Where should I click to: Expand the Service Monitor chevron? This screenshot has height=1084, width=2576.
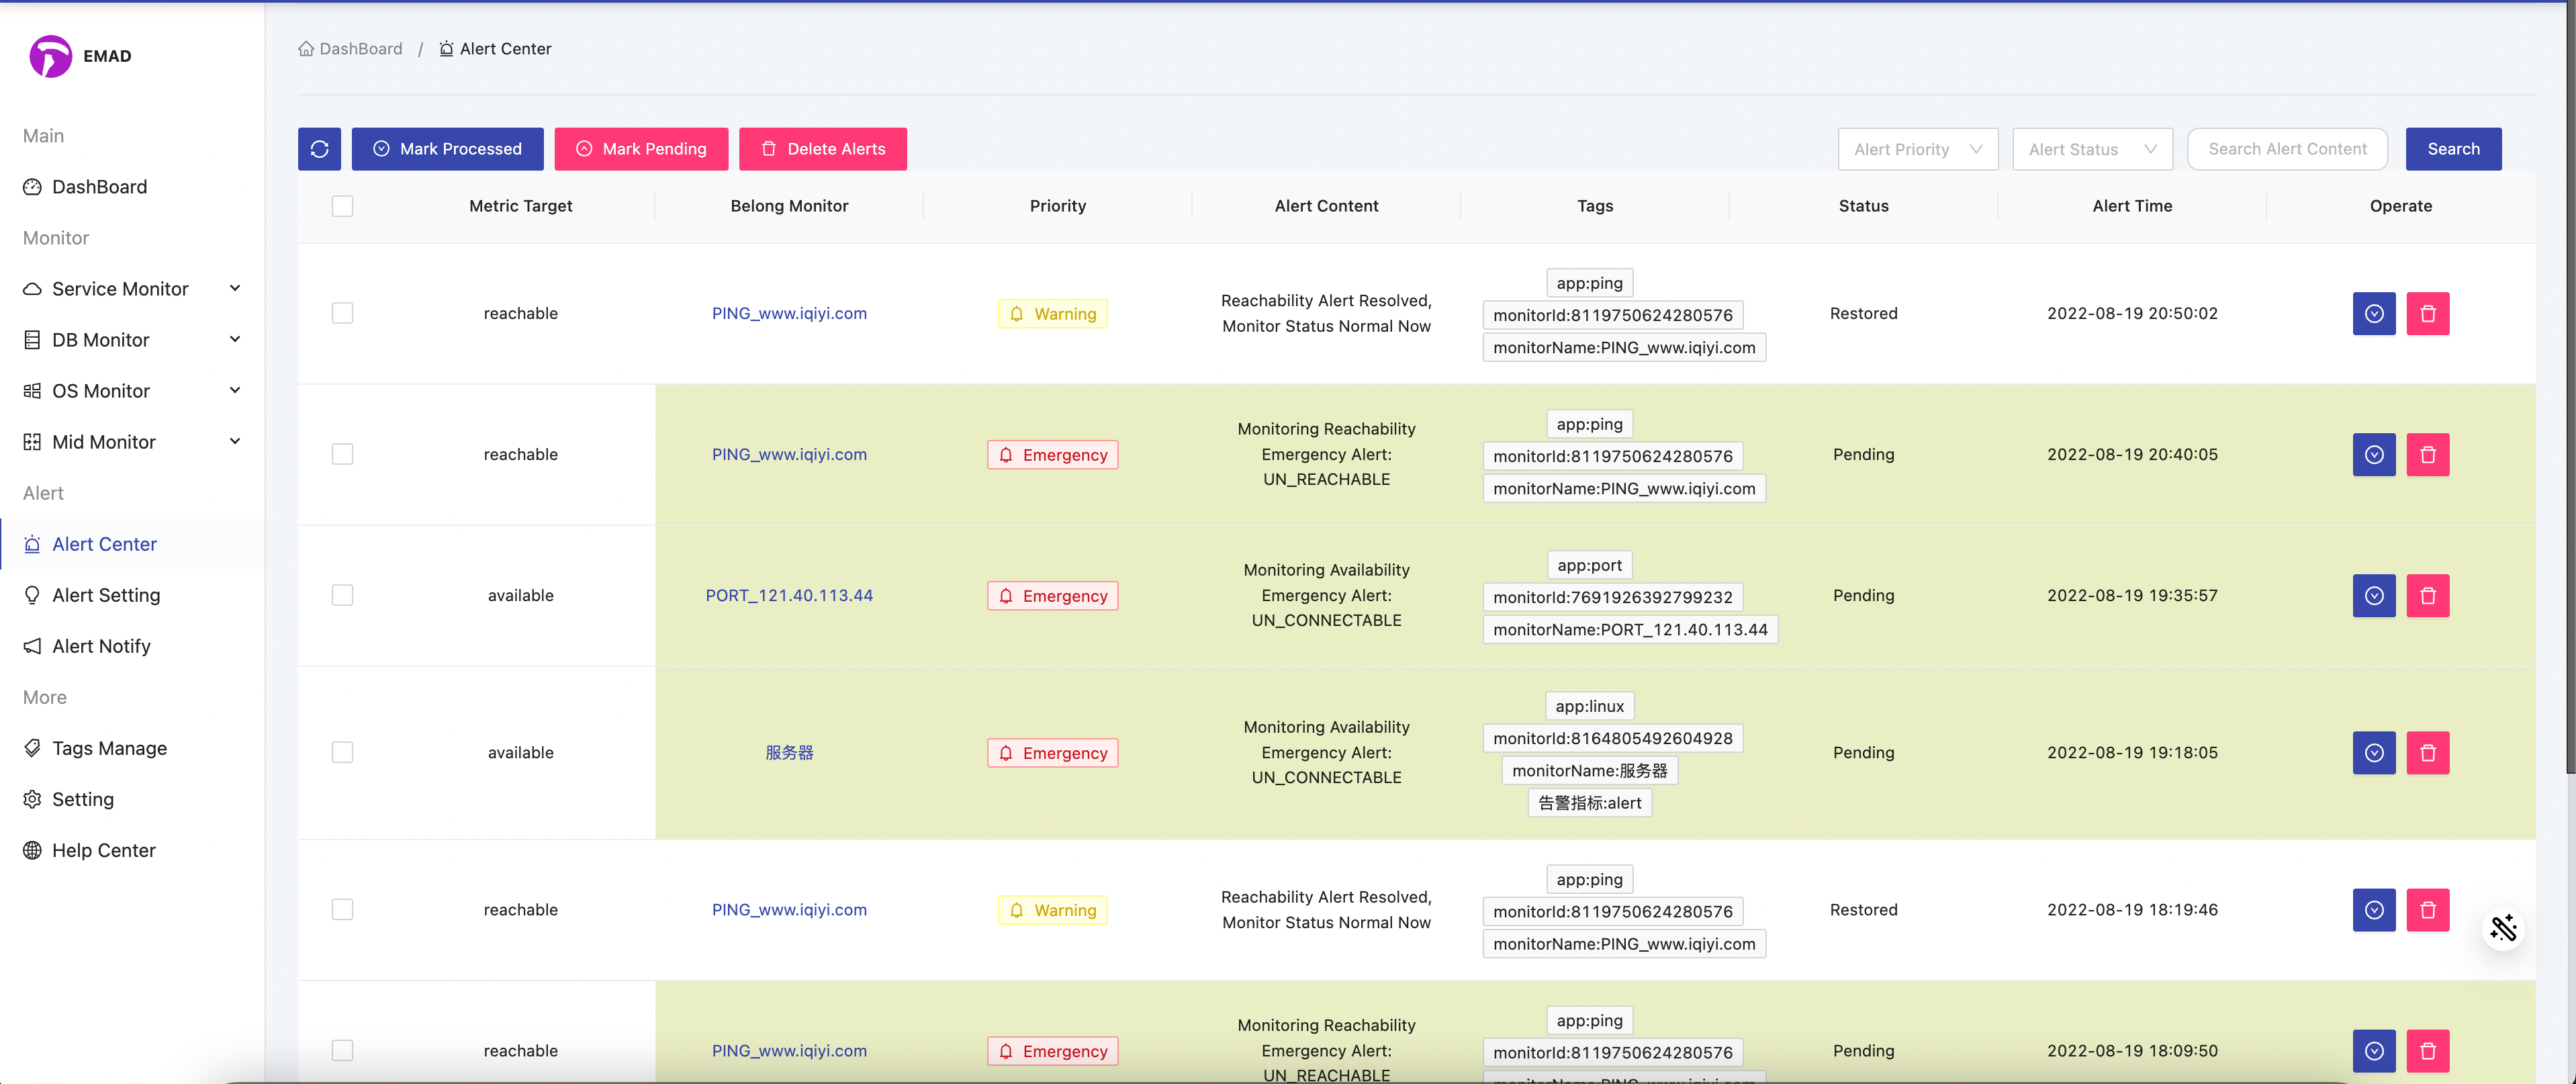(x=235, y=288)
